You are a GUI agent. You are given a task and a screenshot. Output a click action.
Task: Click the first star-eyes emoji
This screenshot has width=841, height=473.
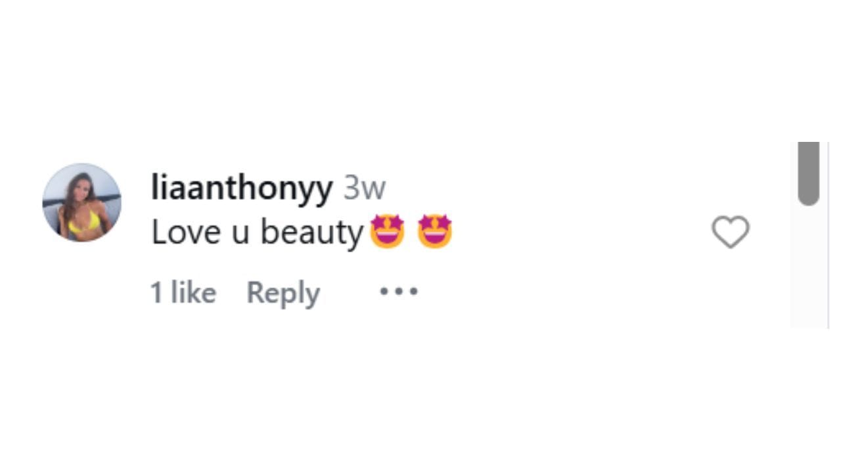(387, 232)
